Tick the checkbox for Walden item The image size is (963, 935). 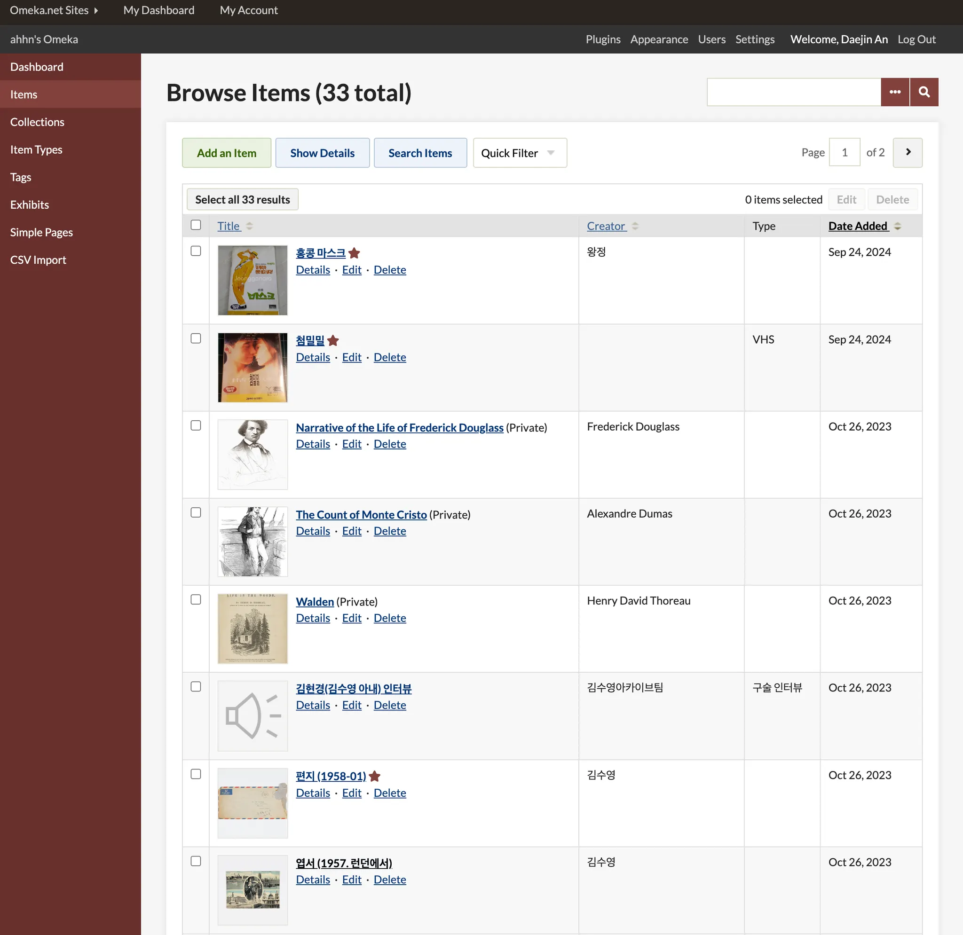196,600
